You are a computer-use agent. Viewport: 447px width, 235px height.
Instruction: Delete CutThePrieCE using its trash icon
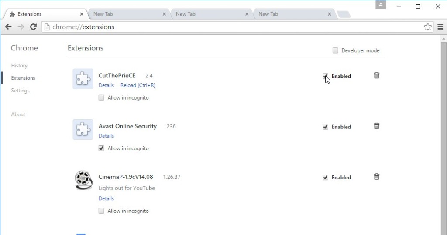click(377, 75)
